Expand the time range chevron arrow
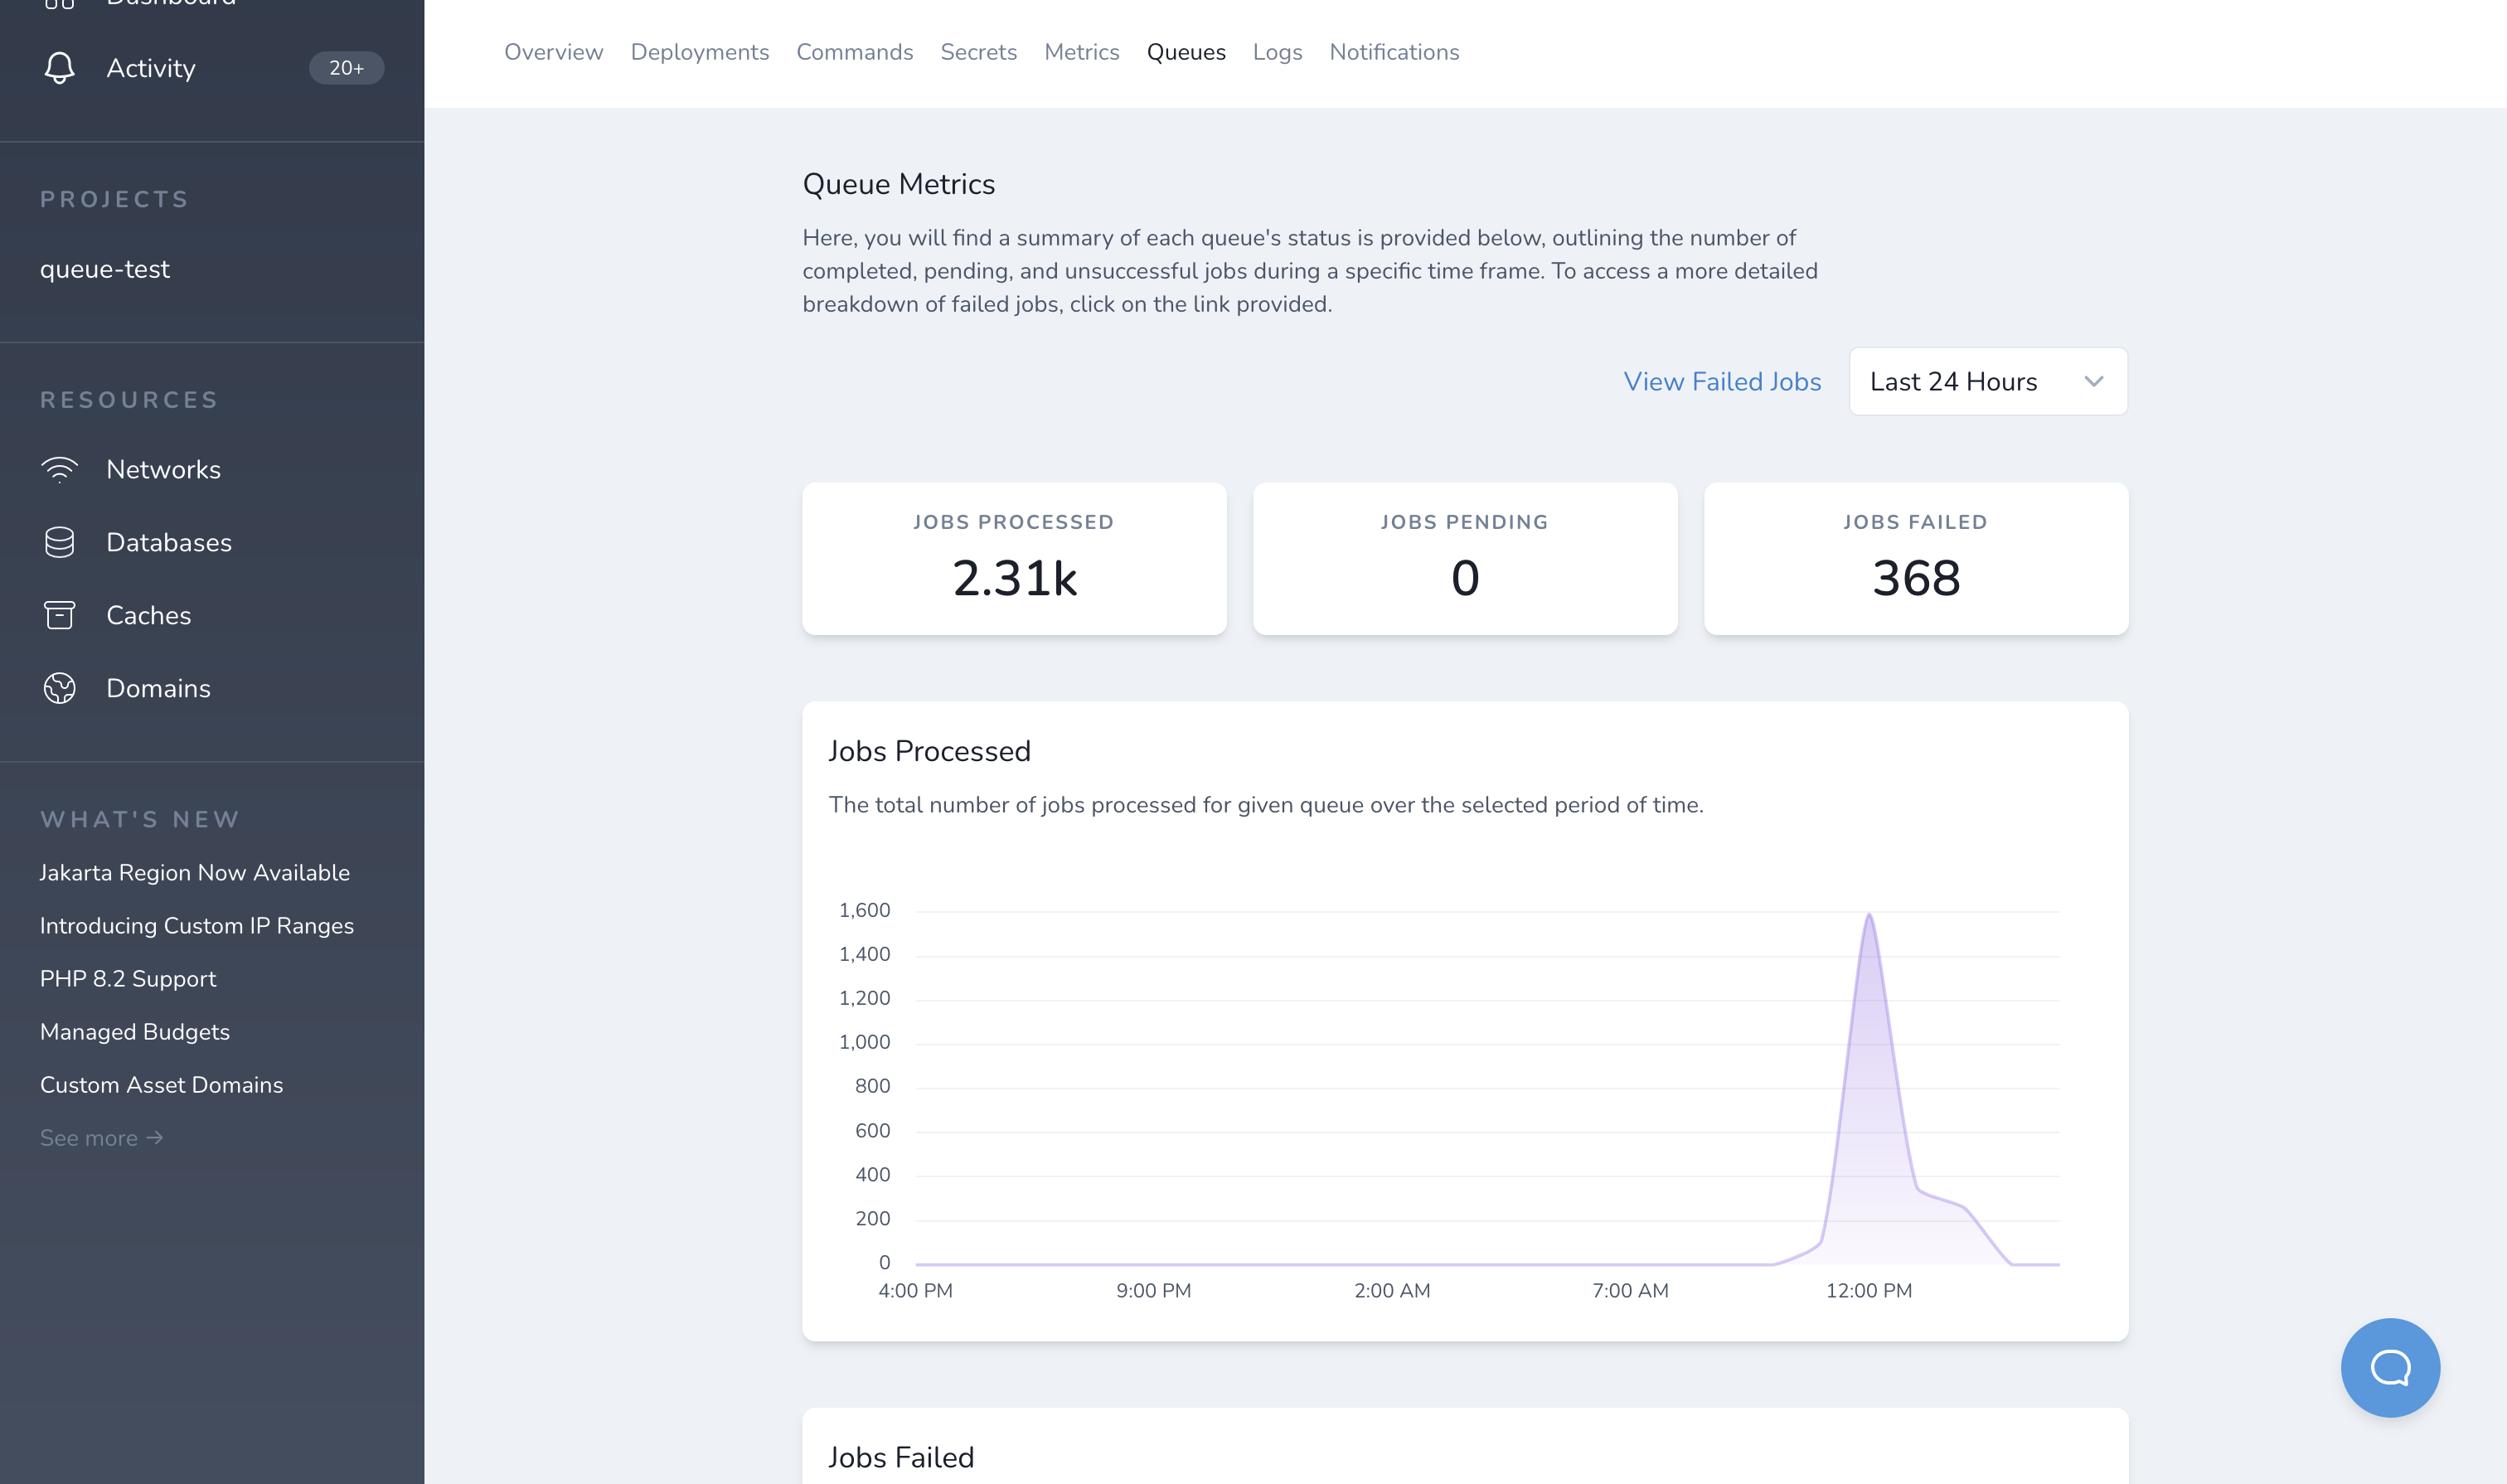Image resolution: width=2507 pixels, height=1484 pixels. [x=2093, y=381]
